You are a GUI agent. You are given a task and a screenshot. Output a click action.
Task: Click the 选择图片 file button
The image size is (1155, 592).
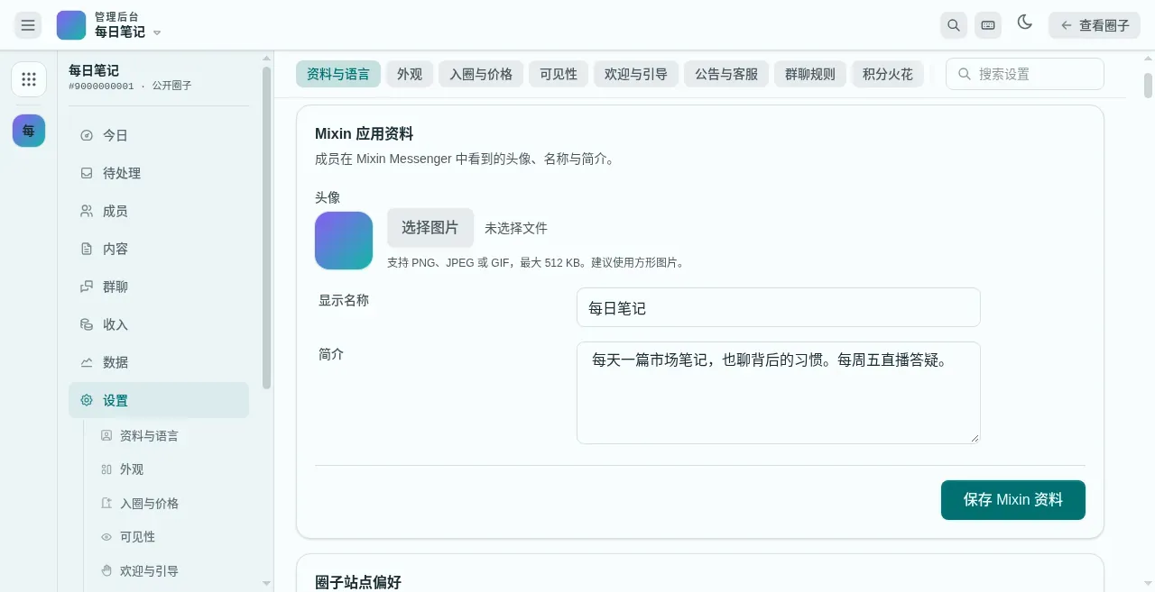(x=430, y=228)
